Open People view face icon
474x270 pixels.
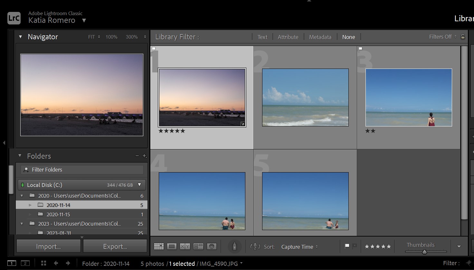click(x=212, y=247)
